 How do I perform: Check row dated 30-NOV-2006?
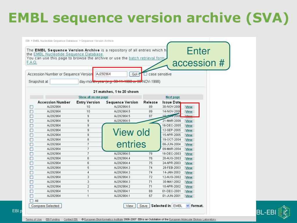coord(31,107)
